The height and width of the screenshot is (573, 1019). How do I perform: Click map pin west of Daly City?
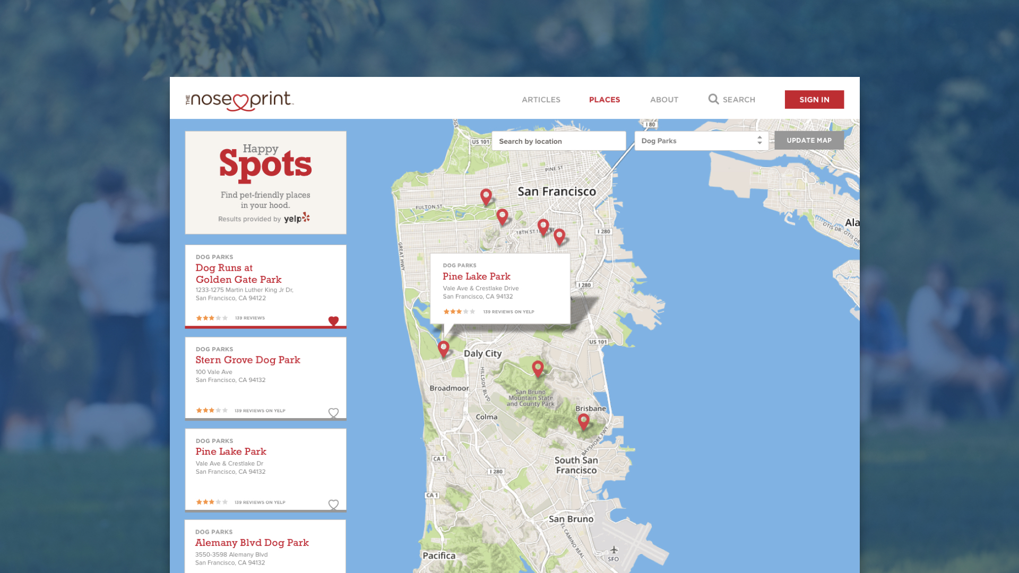[444, 349]
